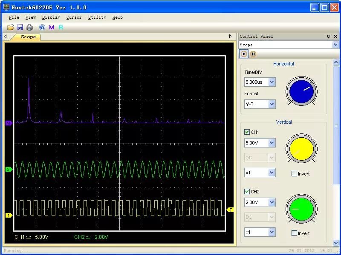This screenshot has height=255, width=341.
Task: Adjust the blue Horizontal knob
Action: coord(302,91)
